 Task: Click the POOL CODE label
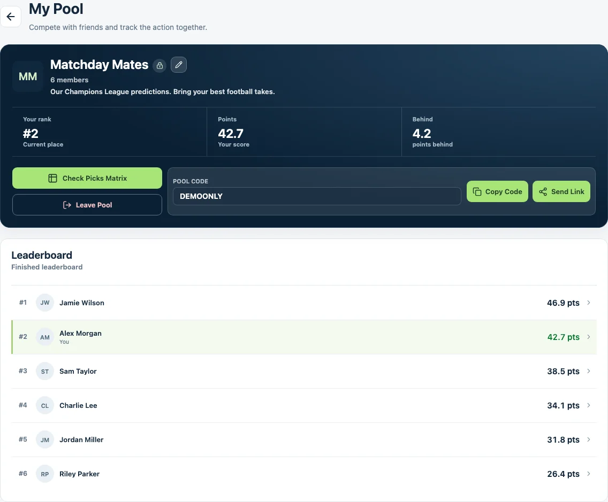pyautogui.click(x=191, y=181)
